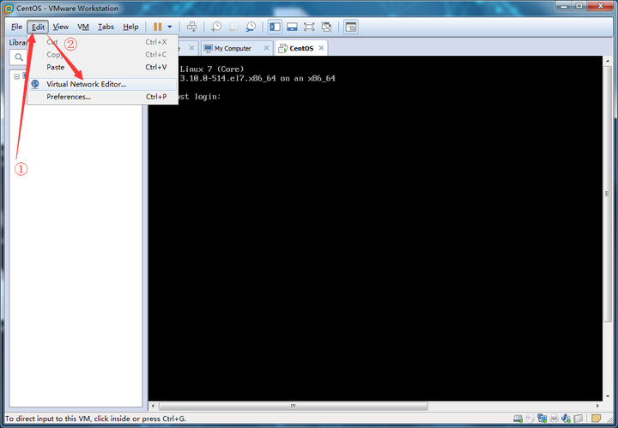Image resolution: width=618 pixels, height=428 pixels.
Task: Open the Tabs menu
Action: (x=106, y=27)
